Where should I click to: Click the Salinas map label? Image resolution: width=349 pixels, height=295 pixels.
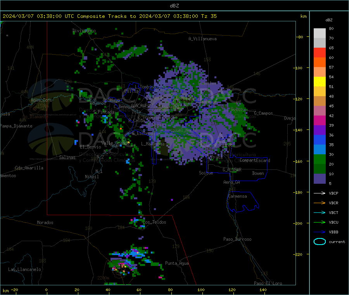(x=67, y=157)
